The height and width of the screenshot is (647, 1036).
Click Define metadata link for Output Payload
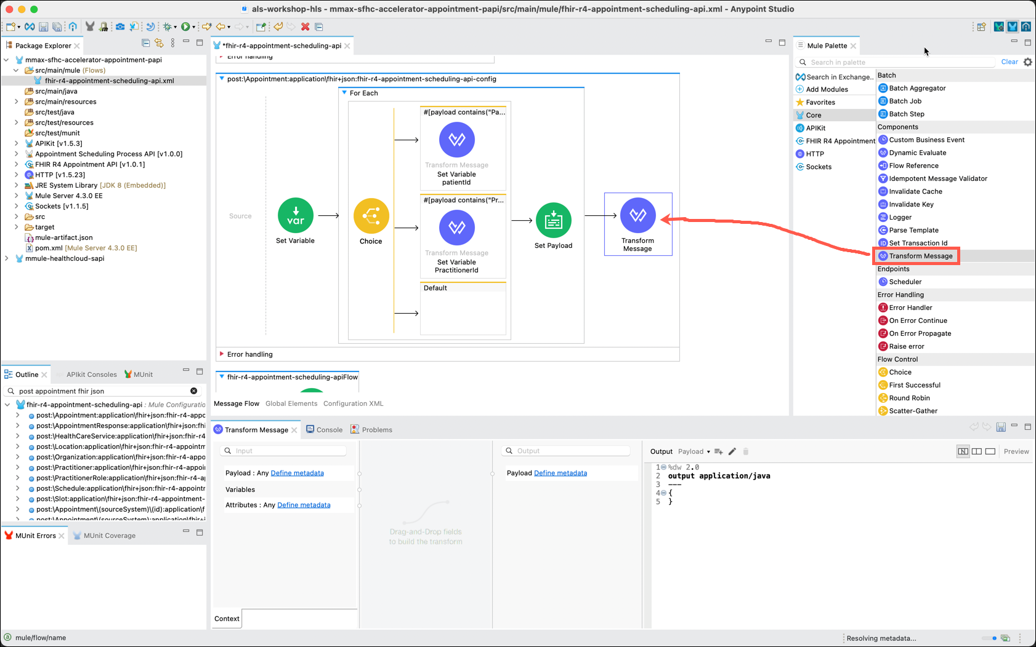tap(560, 473)
